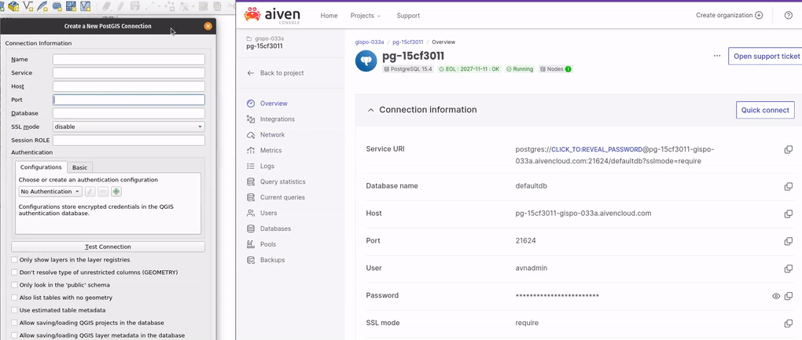Image resolution: width=802 pixels, height=340 pixels.
Task: Click the Session ROLE input field
Action: (x=129, y=141)
